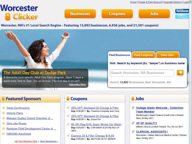
Task: Open the orange Coupons navigation button
Action: coord(117,13)
